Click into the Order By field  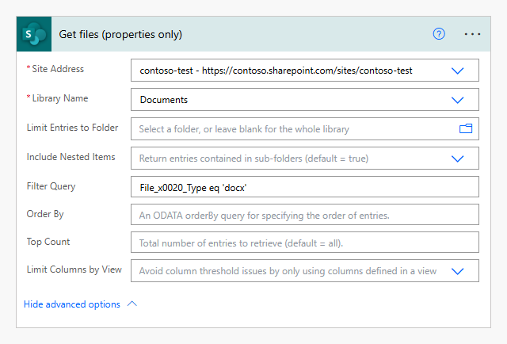[x=304, y=215]
